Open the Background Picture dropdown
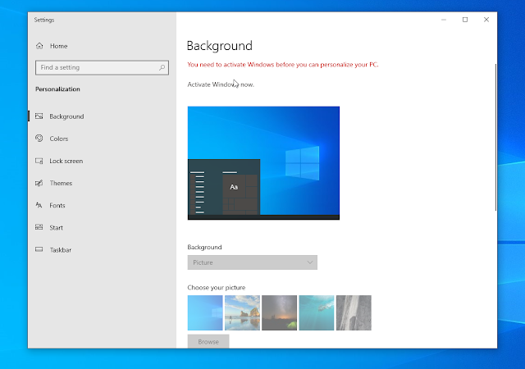This screenshot has width=525, height=369. click(252, 262)
